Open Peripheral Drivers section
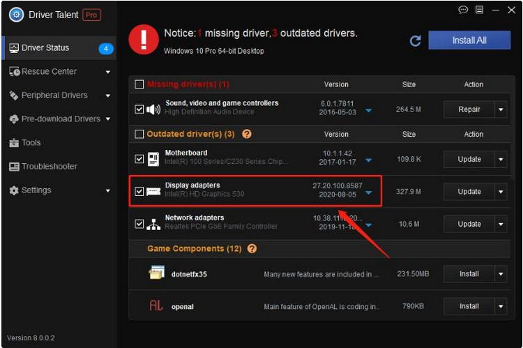 pyautogui.click(x=59, y=96)
